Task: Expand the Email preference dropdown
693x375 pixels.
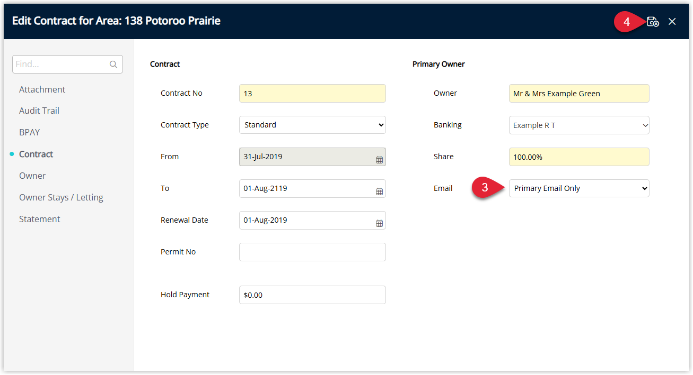Action: pyautogui.click(x=579, y=188)
